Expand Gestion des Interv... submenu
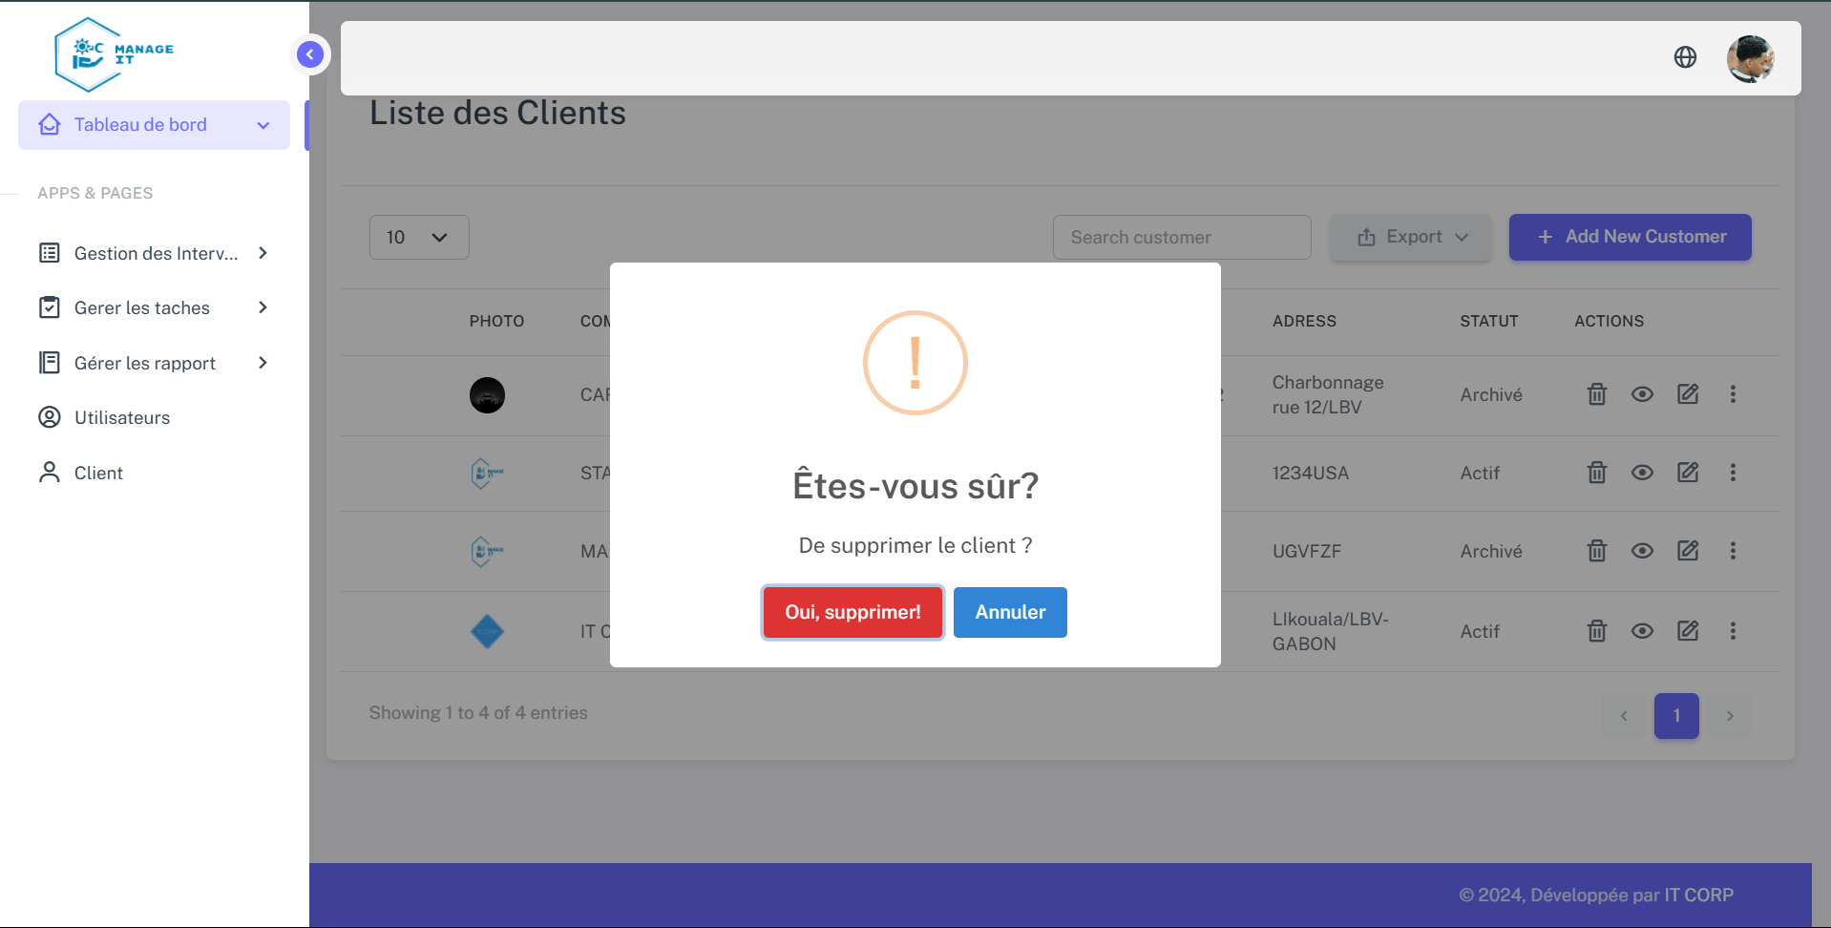Image resolution: width=1831 pixels, height=928 pixels. click(x=154, y=253)
